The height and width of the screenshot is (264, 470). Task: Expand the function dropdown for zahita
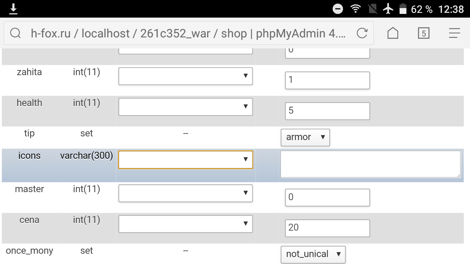coord(185,76)
